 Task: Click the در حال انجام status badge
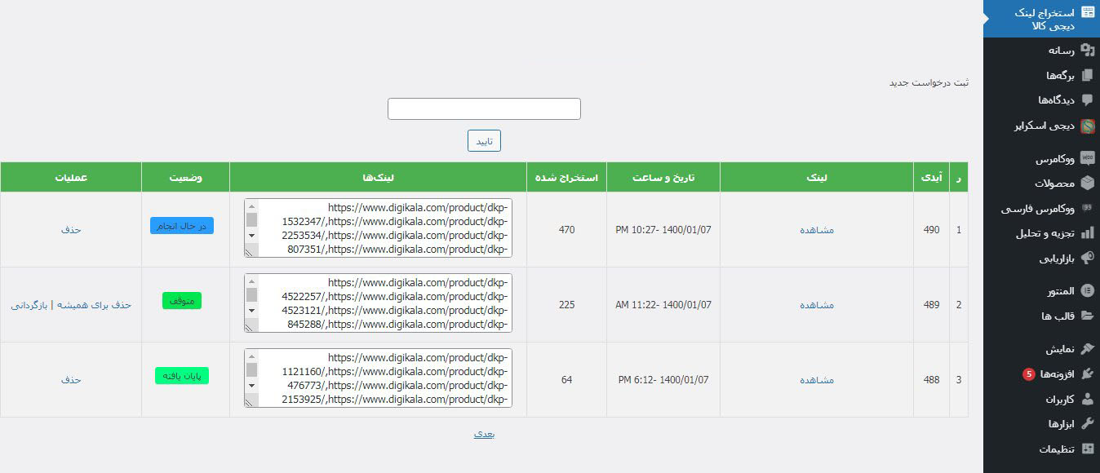click(x=182, y=226)
